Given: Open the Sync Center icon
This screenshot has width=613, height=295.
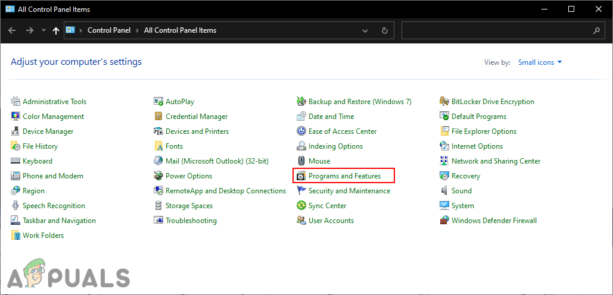Looking at the screenshot, I should coord(301,206).
